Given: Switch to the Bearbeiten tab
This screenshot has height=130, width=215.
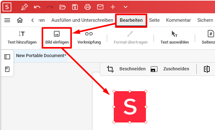Looking at the screenshot, I should pos(131,20).
